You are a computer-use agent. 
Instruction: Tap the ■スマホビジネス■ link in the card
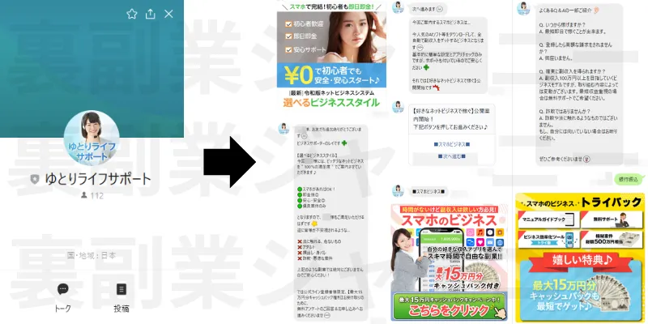click(452, 145)
